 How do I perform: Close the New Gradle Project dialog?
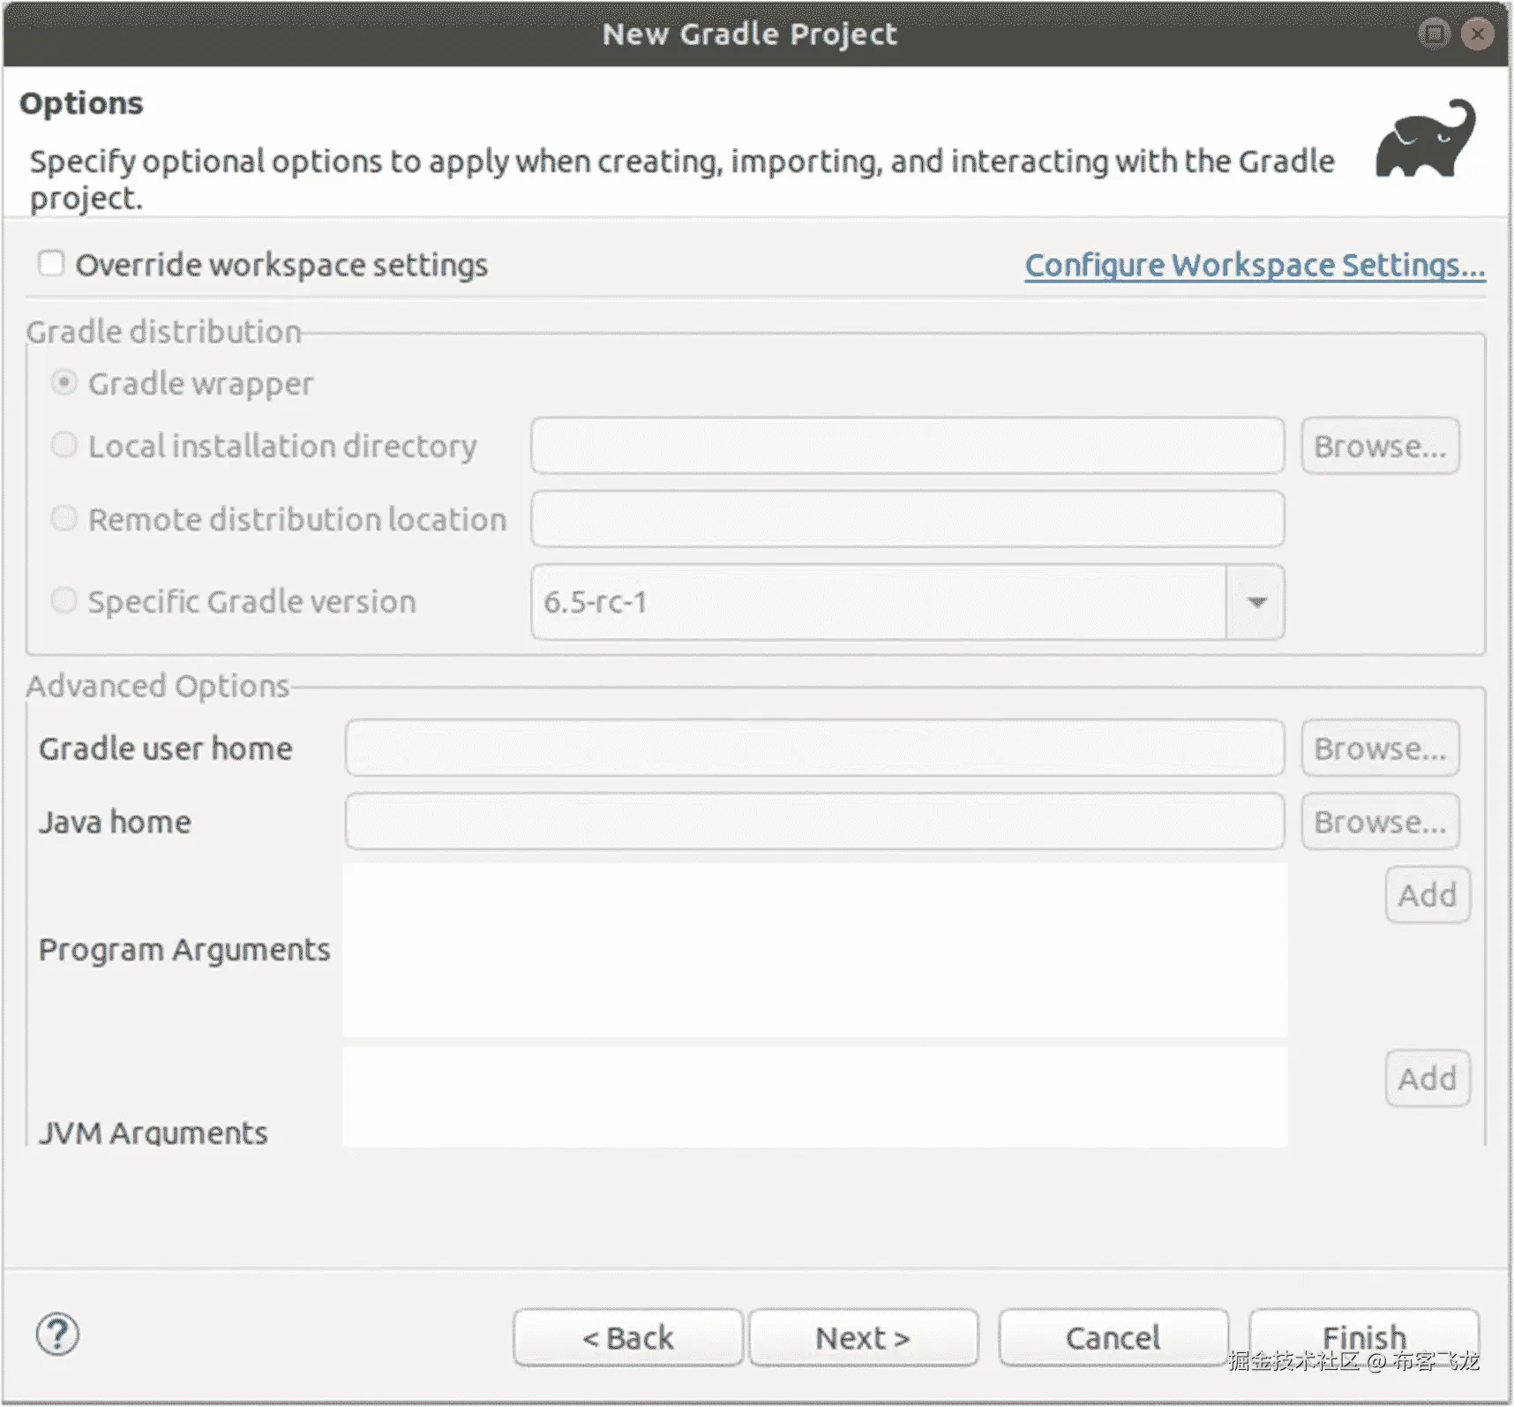click(x=1477, y=34)
